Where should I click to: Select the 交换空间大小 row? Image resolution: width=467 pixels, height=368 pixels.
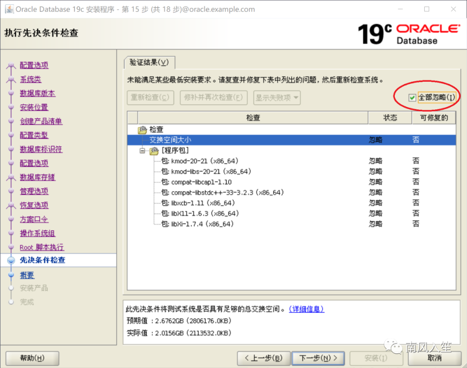[x=291, y=140]
